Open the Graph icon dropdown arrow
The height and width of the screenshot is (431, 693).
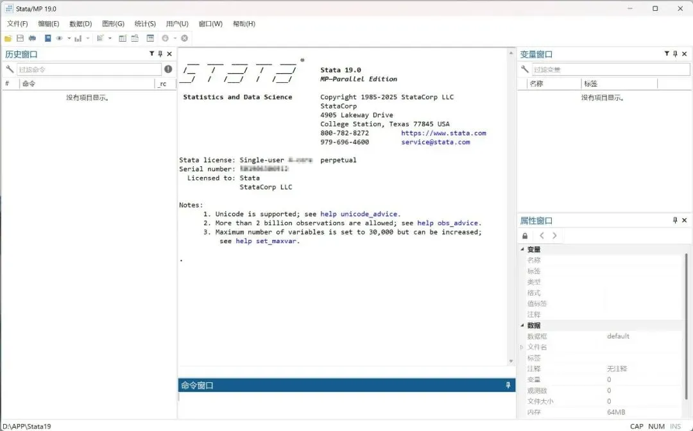point(87,38)
